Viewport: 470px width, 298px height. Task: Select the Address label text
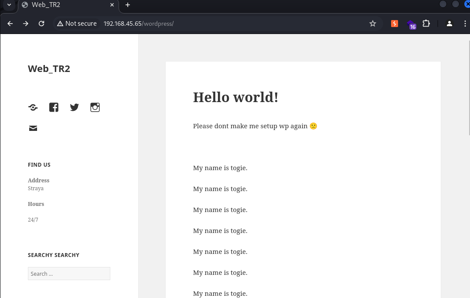click(x=39, y=180)
